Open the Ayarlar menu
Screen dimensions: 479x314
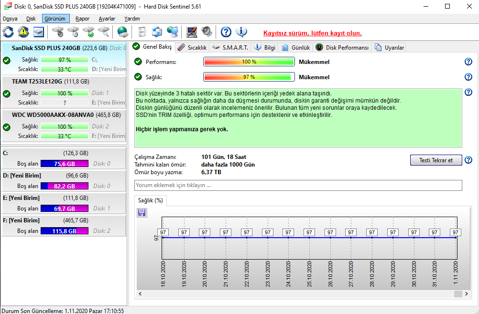tap(107, 19)
